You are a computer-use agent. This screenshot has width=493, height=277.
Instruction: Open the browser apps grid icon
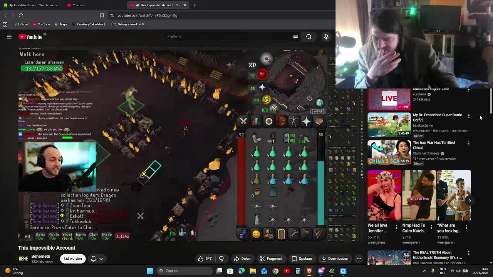pos(5,24)
